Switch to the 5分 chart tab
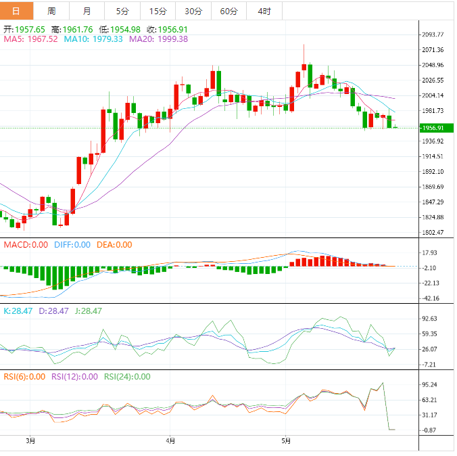 [122, 12]
